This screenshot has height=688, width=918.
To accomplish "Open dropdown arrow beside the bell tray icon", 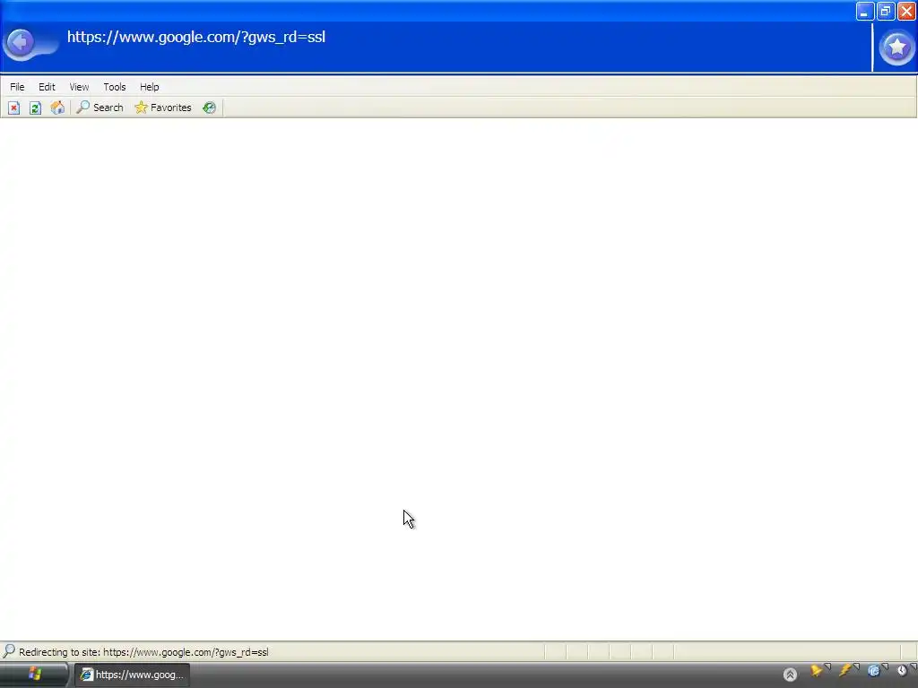I will 827,666.
